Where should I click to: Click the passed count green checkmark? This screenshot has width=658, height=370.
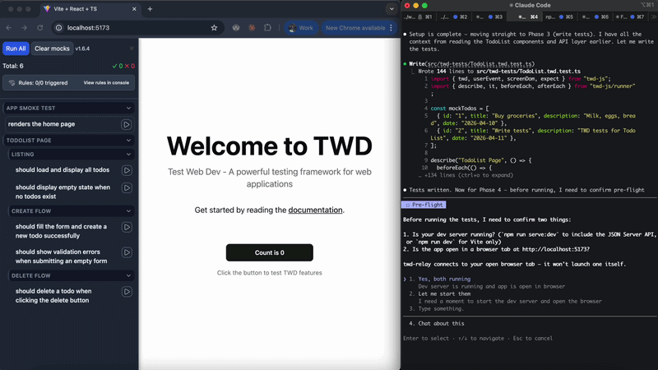coord(118,66)
